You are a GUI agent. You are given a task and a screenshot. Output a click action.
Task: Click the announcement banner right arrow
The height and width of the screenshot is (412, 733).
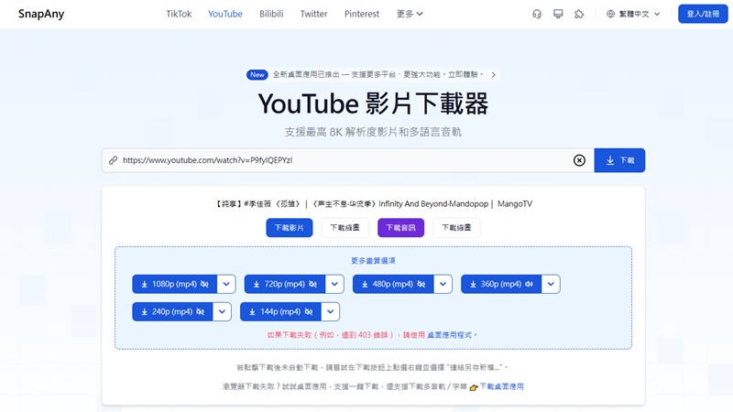pyautogui.click(x=493, y=75)
